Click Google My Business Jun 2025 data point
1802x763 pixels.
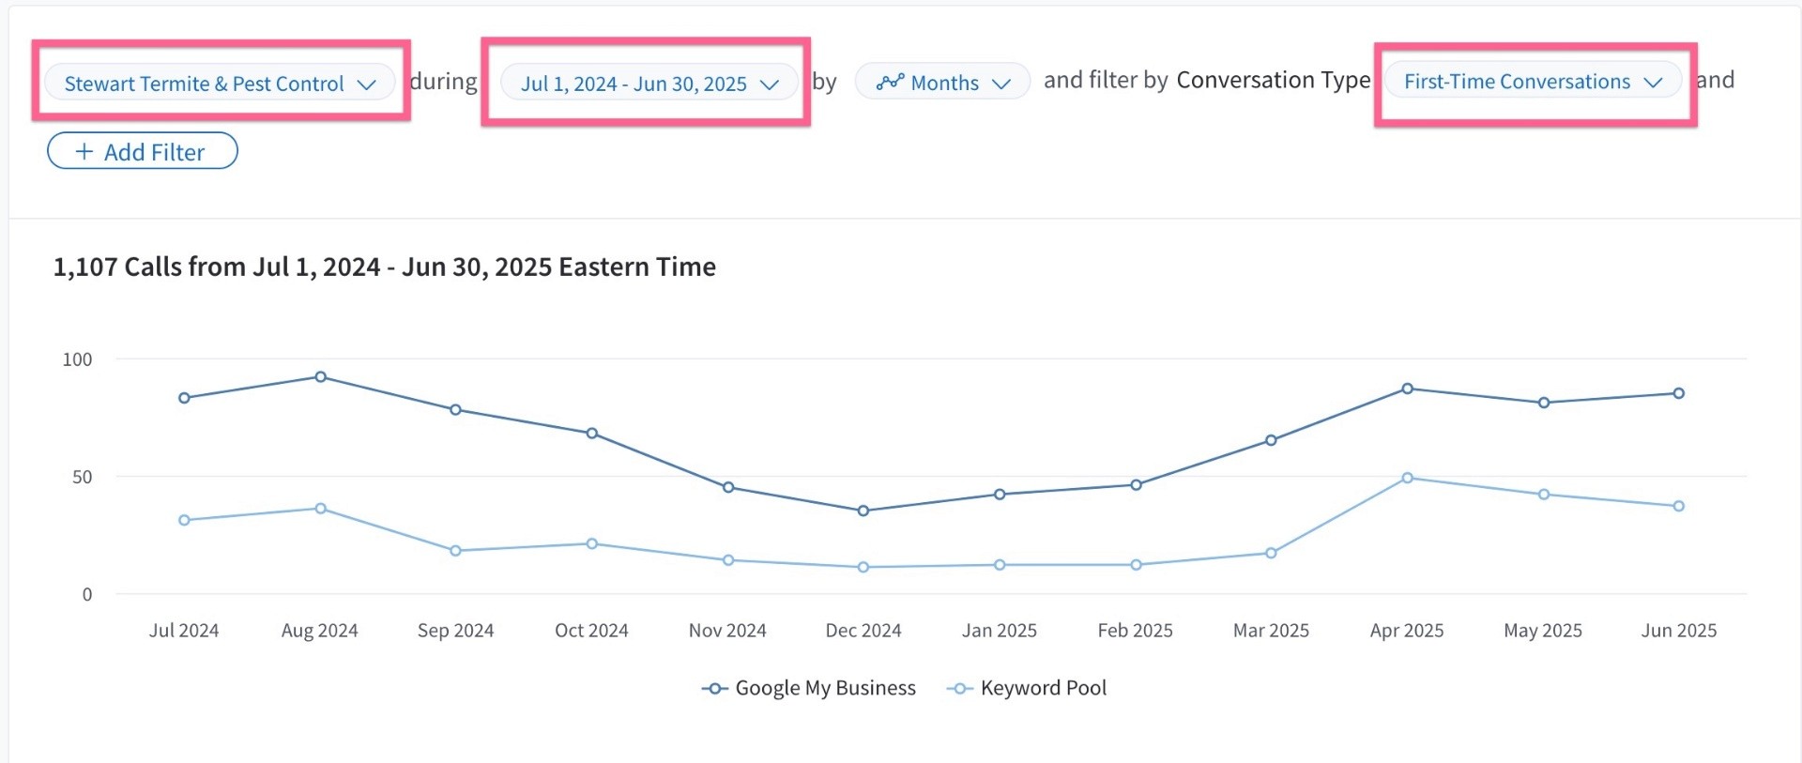pyautogui.click(x=1679, y=393)
